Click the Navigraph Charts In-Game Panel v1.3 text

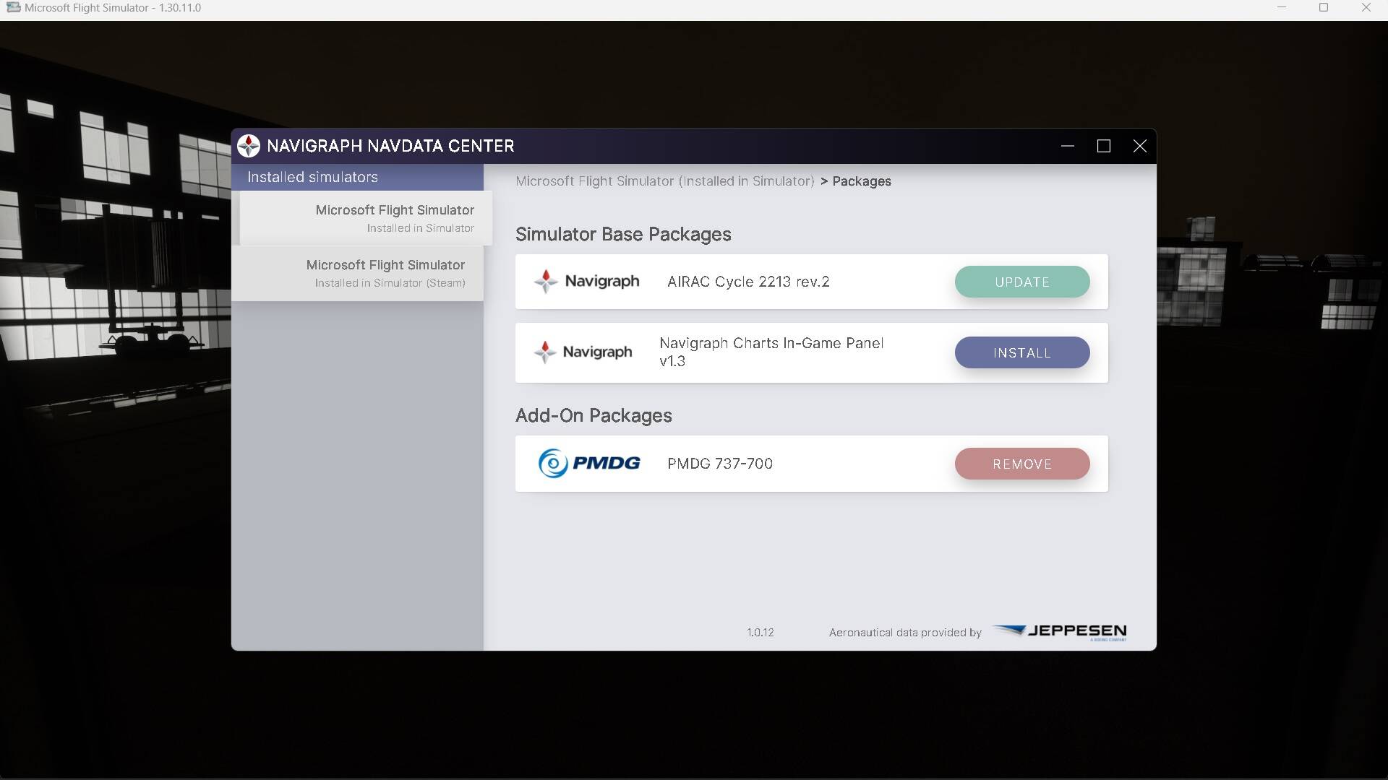click(771, 352)
